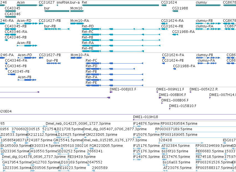Click the DME1-008J03.F clone label
236x172 pixels.
pos(123,89)
